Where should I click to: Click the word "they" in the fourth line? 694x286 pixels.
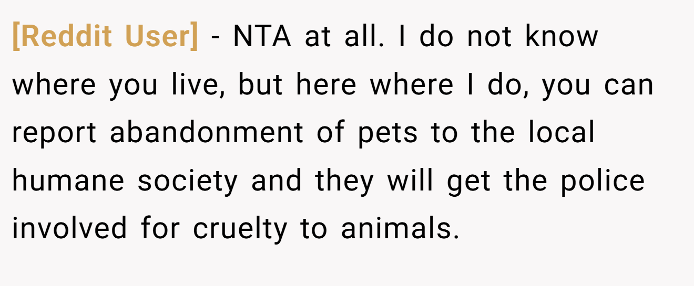344,181
